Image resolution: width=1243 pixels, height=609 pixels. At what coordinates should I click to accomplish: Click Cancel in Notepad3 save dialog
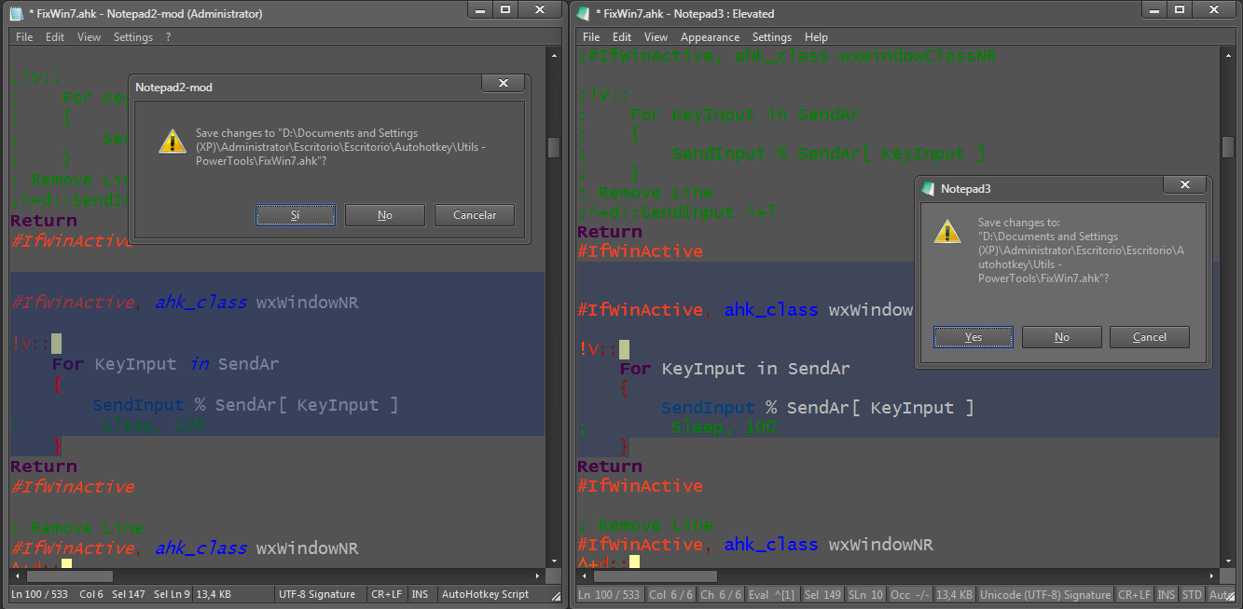[1150, 337]
